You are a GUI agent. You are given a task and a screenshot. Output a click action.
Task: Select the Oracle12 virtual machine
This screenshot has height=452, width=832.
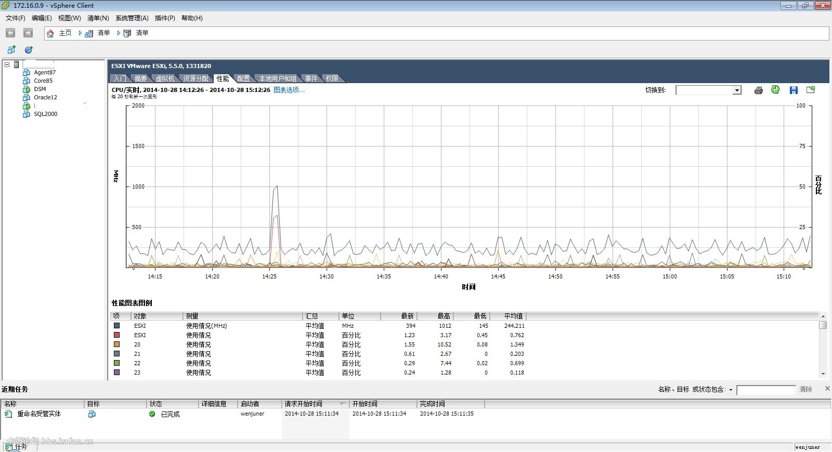click(46, 97)
